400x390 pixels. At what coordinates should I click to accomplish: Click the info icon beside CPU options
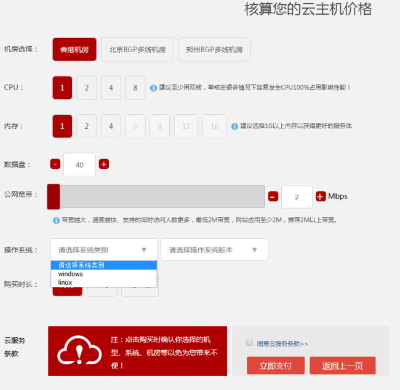[153, 88]
